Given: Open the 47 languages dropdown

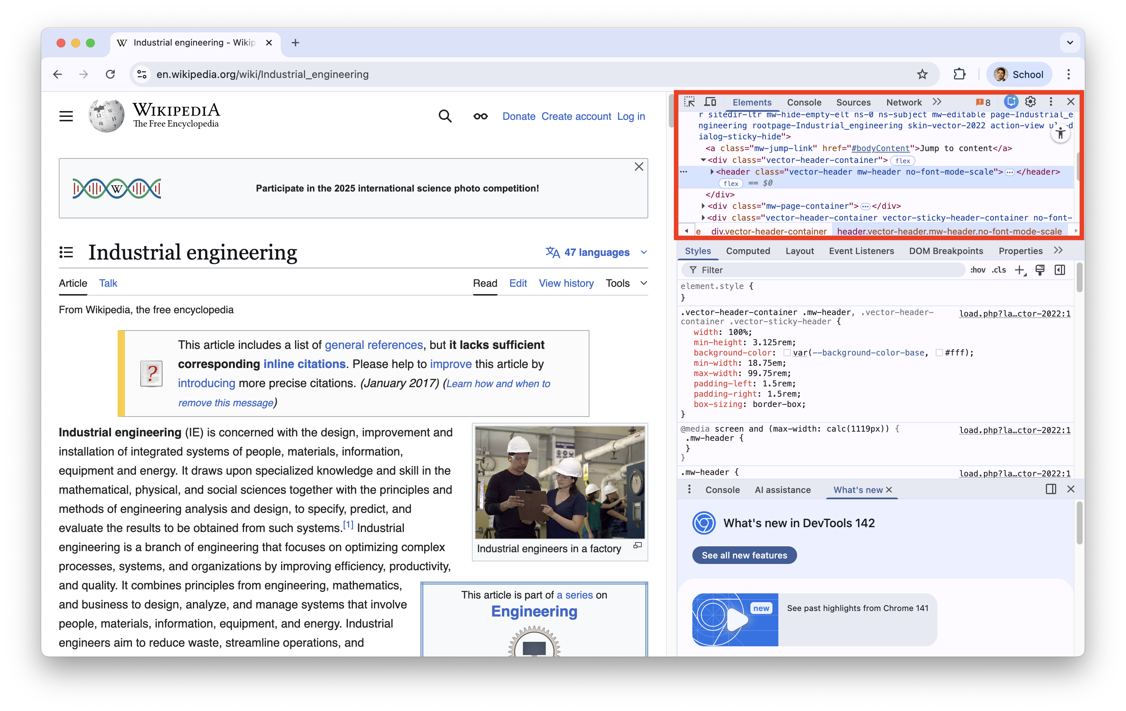Looking at the screenshot, I should click(597, 252).
